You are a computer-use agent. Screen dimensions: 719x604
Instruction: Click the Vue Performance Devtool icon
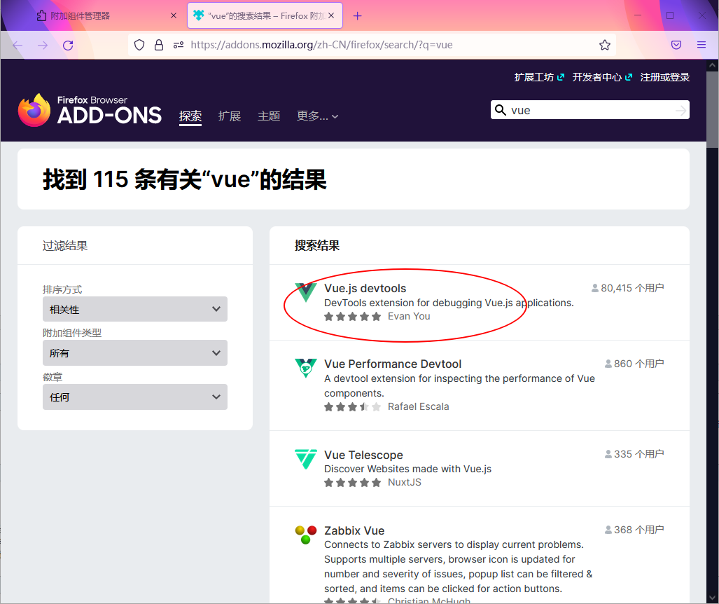[x=305, y=368]
